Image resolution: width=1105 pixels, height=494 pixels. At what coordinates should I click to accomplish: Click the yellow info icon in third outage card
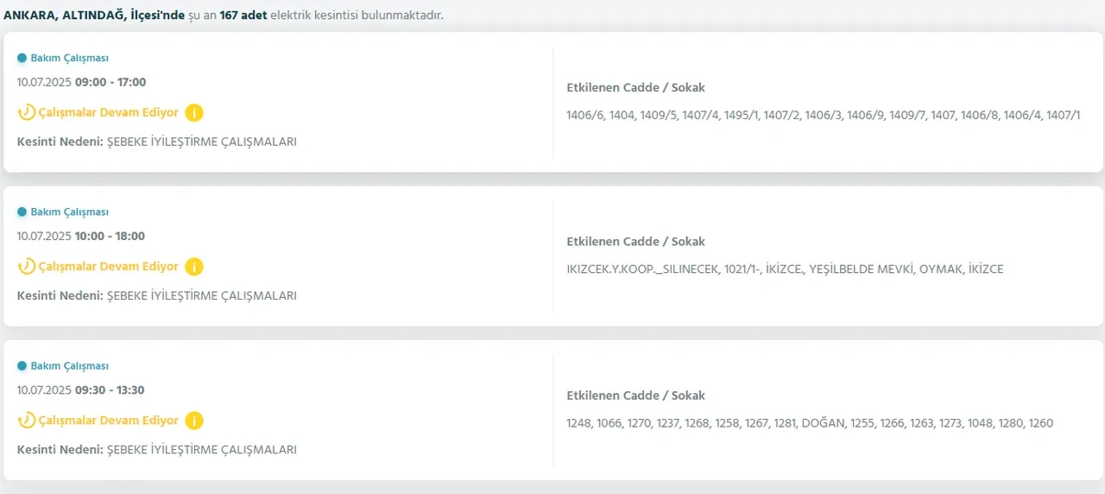(x=194, y=421)
